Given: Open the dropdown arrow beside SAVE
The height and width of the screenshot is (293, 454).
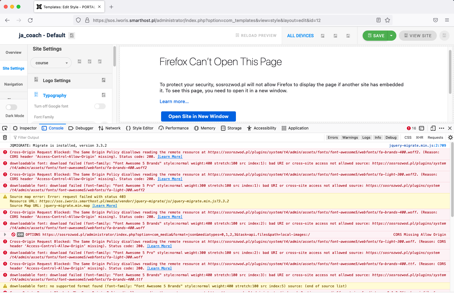Looking at the screenshot, I should point(391,36).
